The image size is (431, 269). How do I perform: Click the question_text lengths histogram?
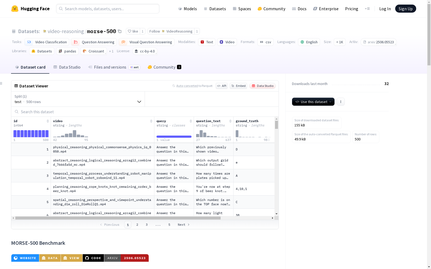point(214,134)
